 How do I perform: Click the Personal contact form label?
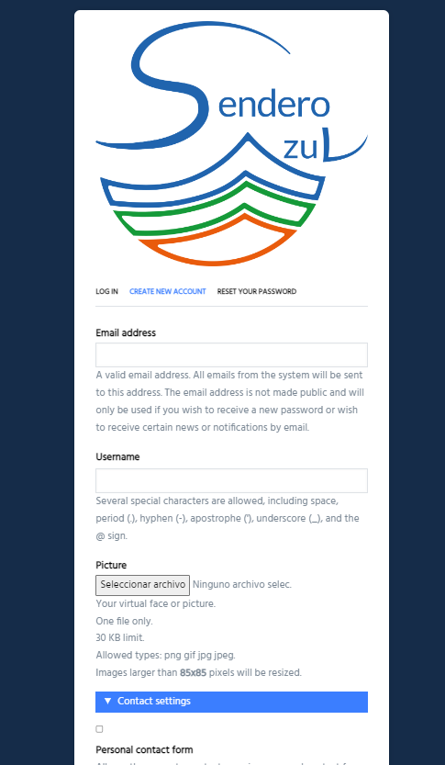(x=144, y=750)
